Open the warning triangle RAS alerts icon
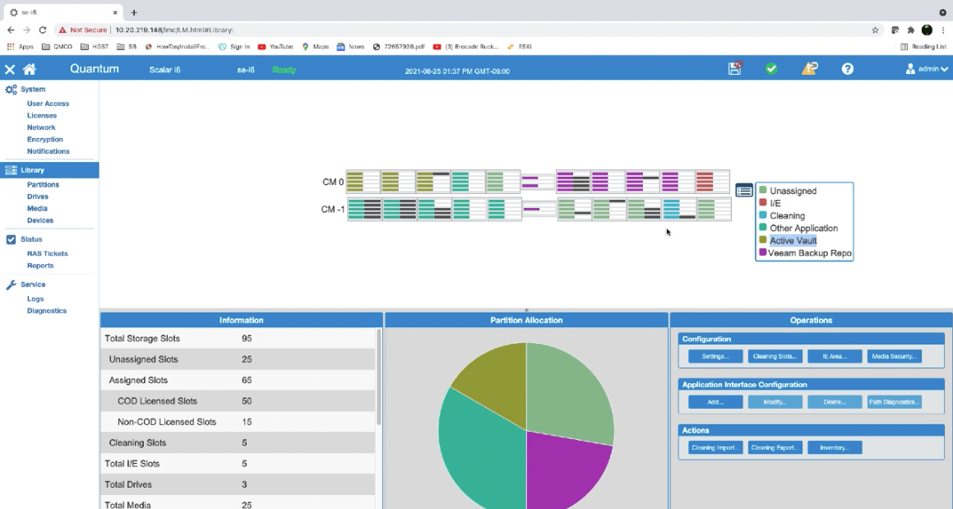This screenshot has height=509, width=953. pos(809,68)
